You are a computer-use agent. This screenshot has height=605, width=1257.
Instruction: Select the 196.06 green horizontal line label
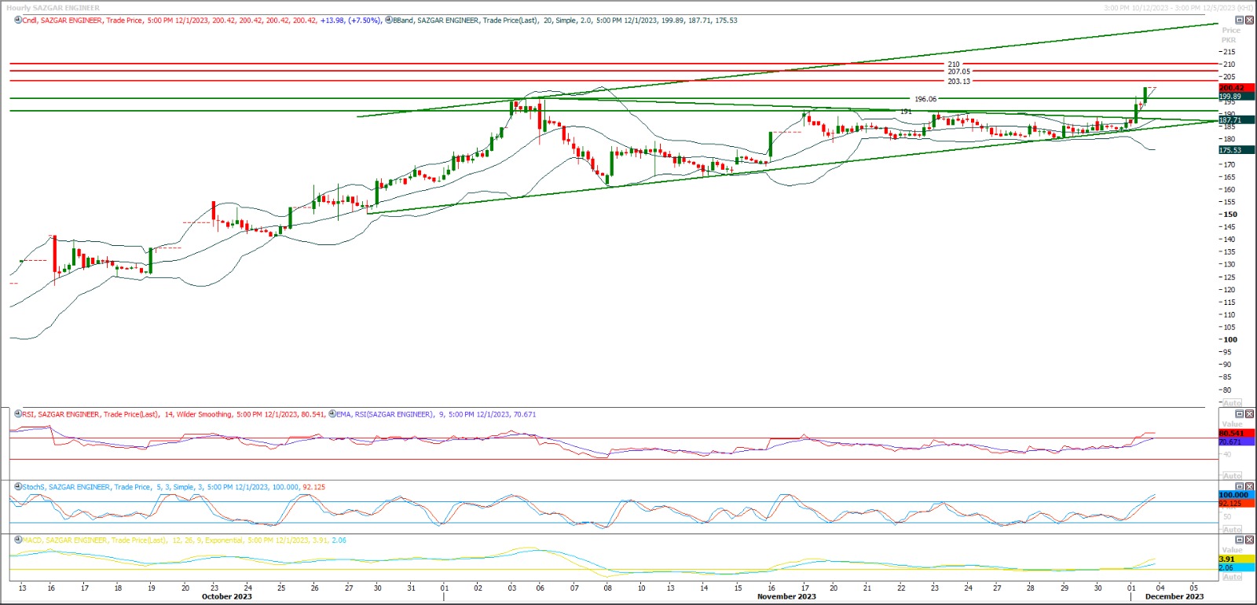pos(925,99)
